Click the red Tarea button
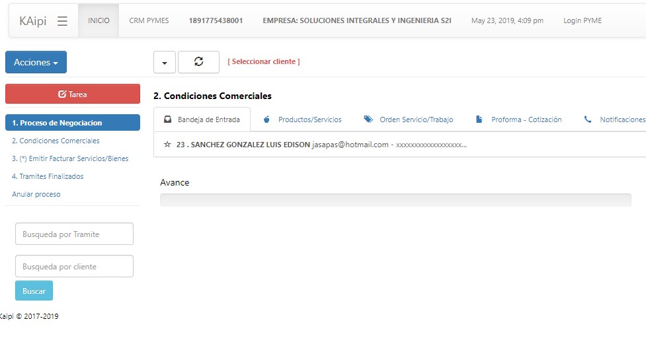The width and height of the screenshot is (646, 342). click(73, 94)
